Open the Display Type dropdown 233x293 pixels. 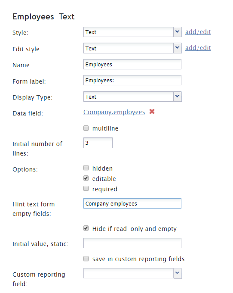[177, 97]
